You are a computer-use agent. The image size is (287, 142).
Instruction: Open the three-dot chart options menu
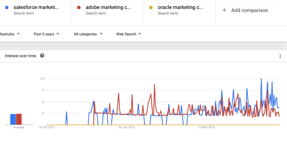point(280,56)
